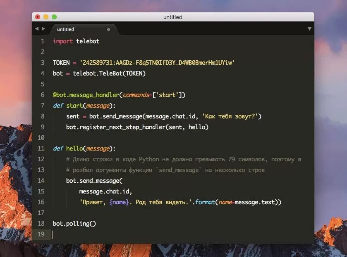Click the '{name}' placeholder on line 16
This screenshot has width=347, height=257.
[x=119, y=202]
